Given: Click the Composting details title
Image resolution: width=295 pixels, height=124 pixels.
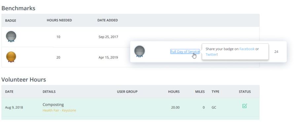Looking at the screenshot, I should click(x=53, y=104).
